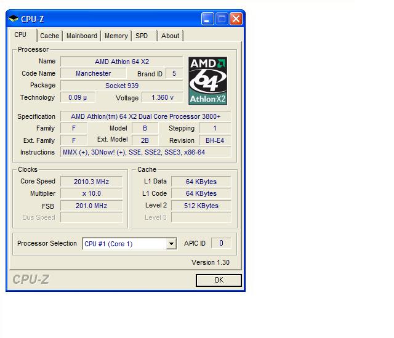Expand the Processor Selection dropdown arrow
The width and height of the screenshot is (394, 338).
(171, 244)
